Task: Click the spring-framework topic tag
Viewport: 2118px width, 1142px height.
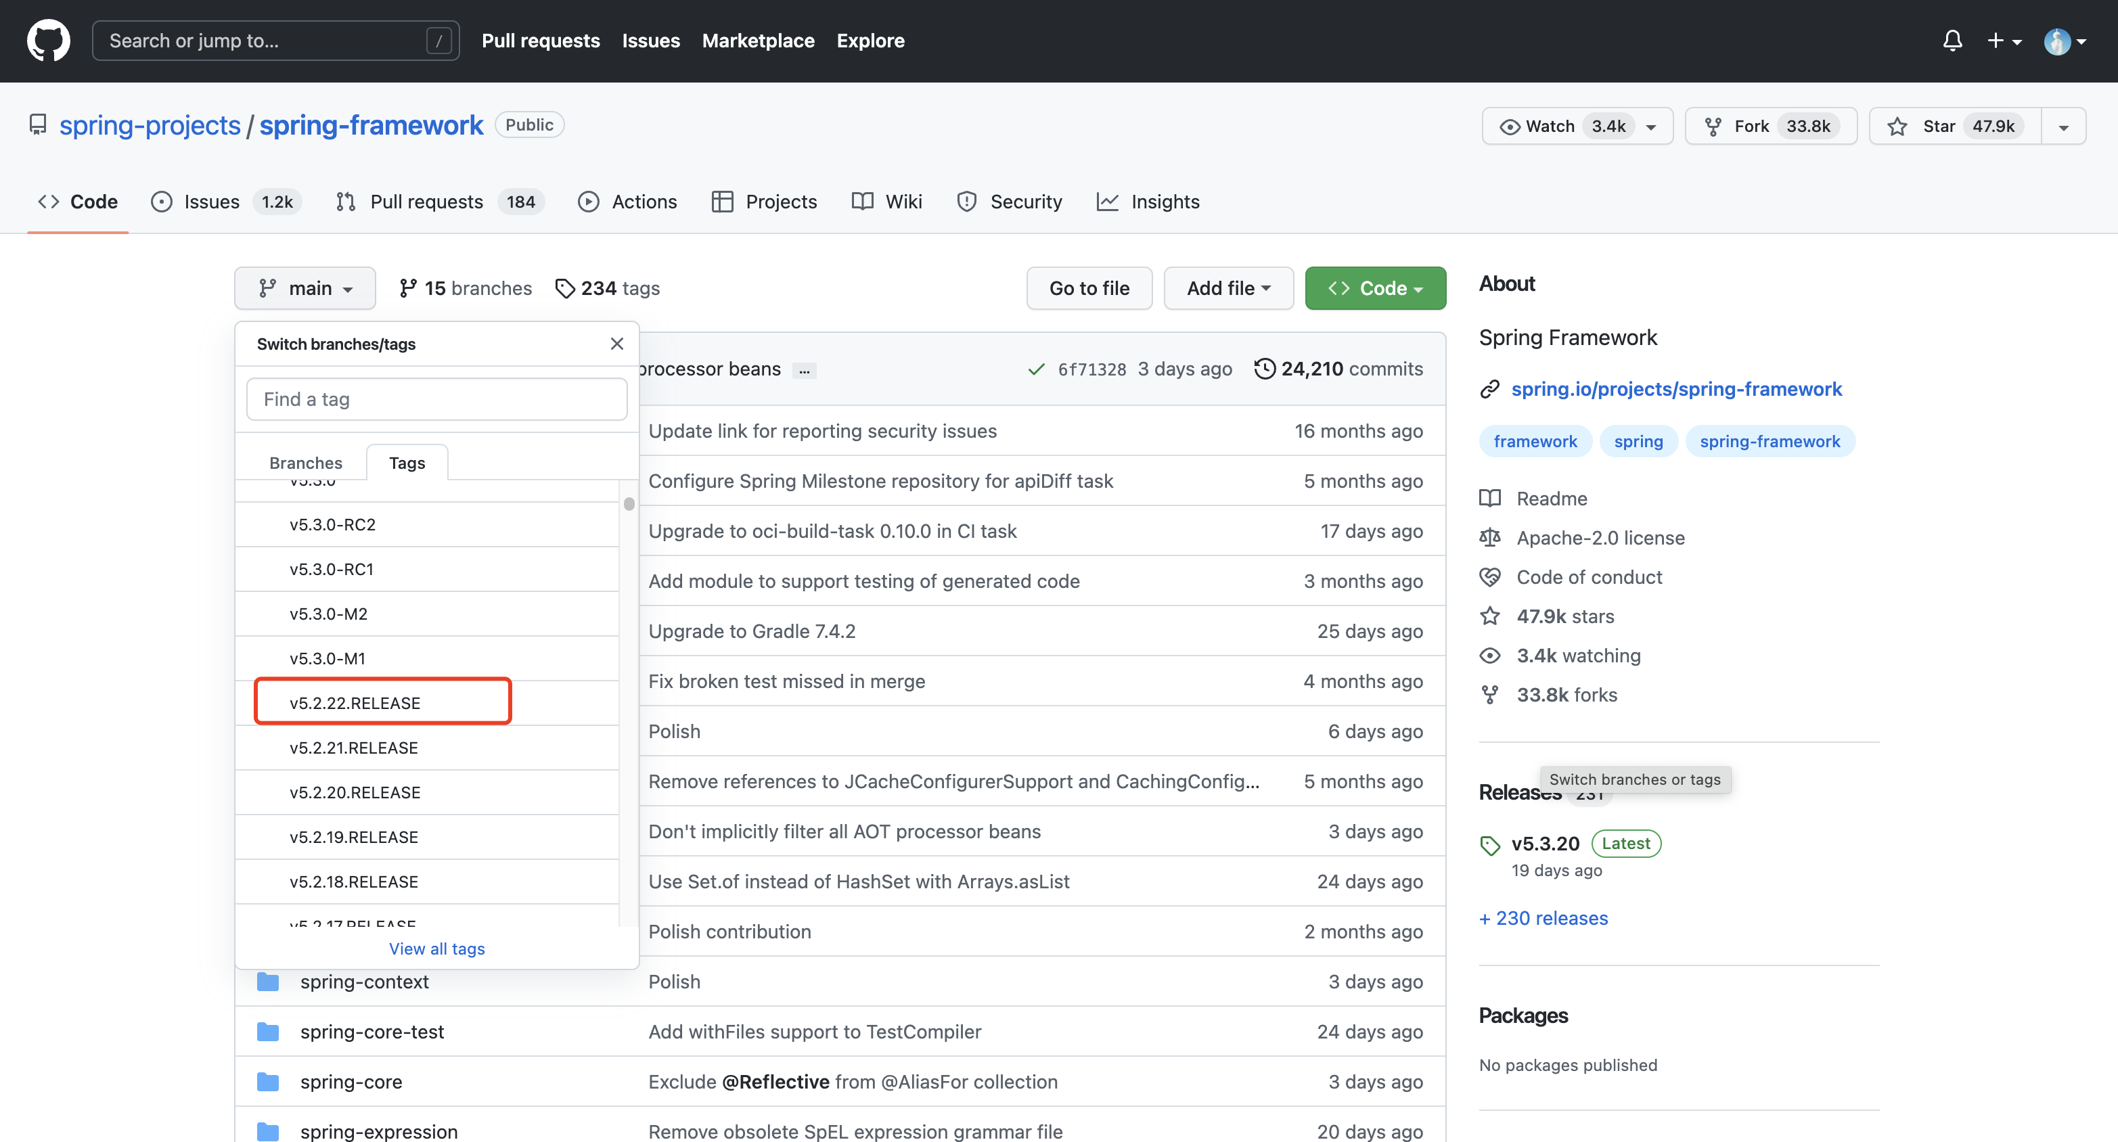Action: click(x=1770, y=442)
